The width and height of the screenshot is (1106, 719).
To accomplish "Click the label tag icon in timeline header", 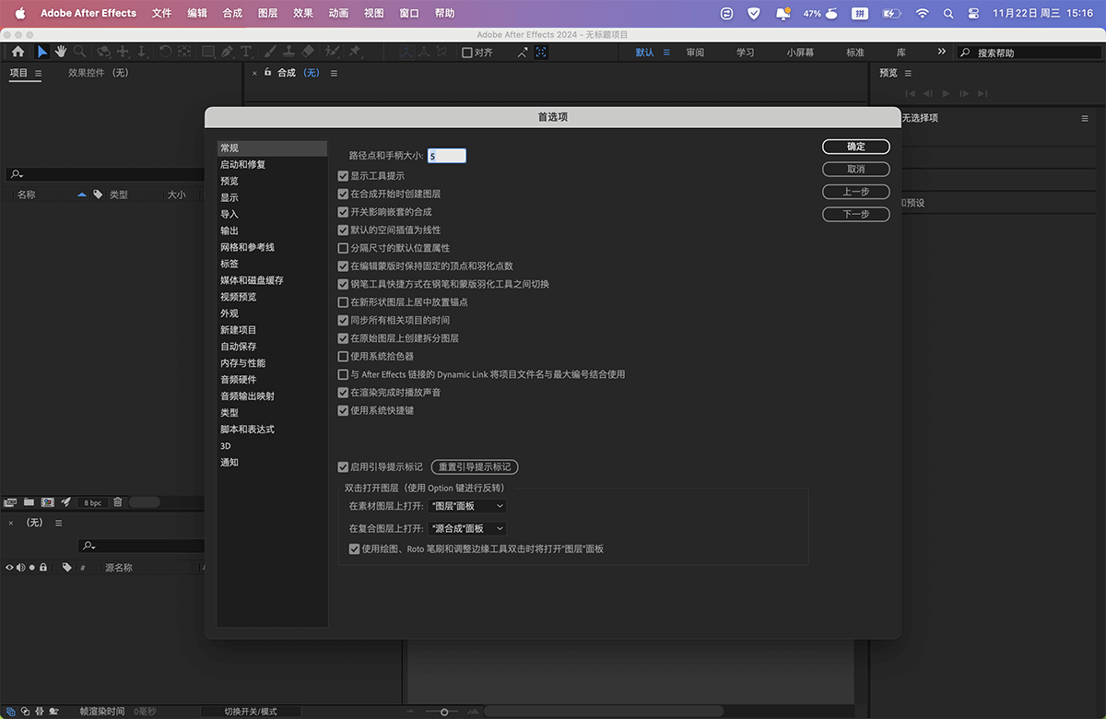I will [66, 568].
